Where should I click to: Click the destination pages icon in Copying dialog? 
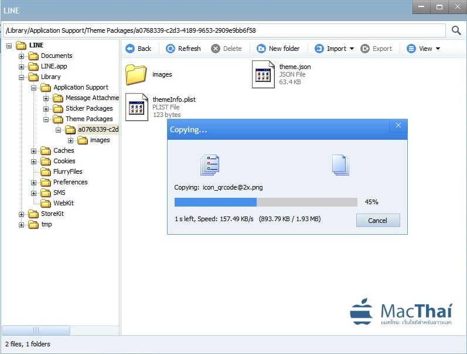click(x=340, y=164)
